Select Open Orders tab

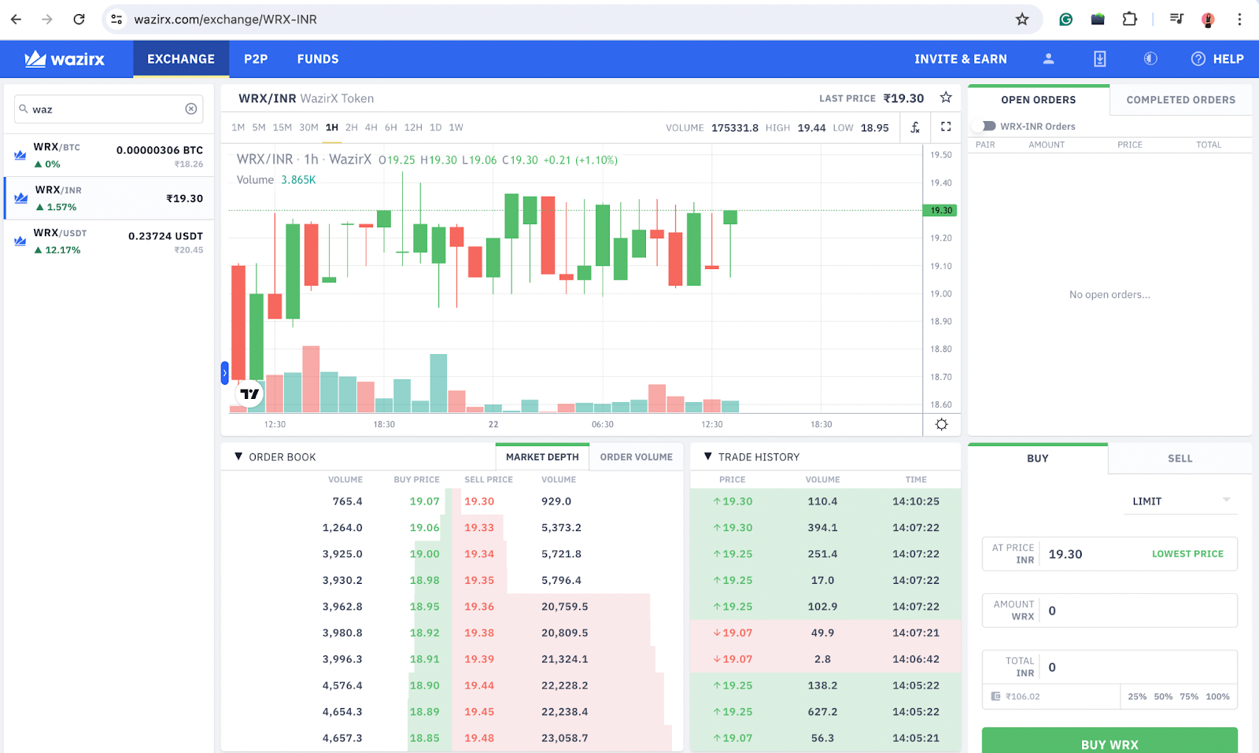pyautogui.click(x=1039, y=100)
